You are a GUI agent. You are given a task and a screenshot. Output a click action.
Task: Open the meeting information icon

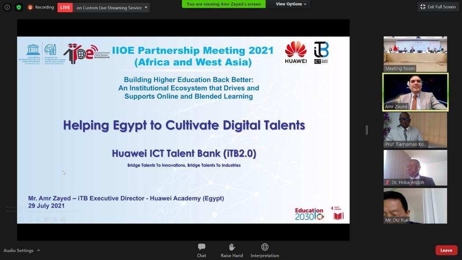[x=7, y=7]
